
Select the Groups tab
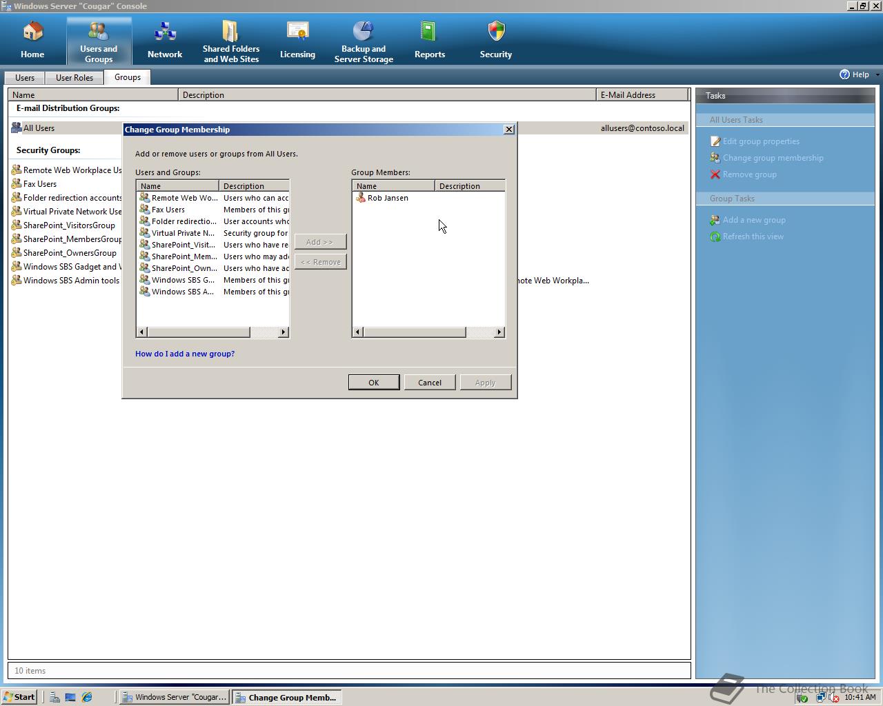click(x=128, y=77)
